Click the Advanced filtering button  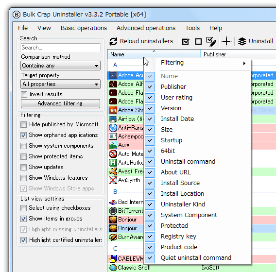pos(60,103)
